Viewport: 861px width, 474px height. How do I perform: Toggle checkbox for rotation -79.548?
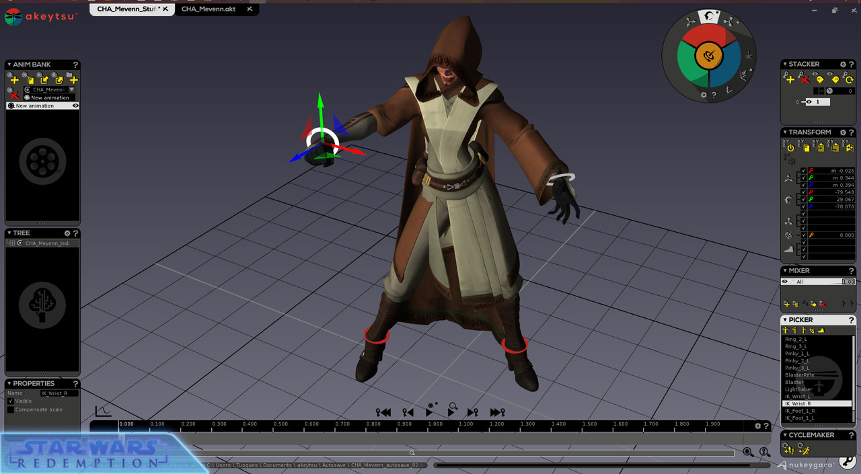tap(803, 192)
